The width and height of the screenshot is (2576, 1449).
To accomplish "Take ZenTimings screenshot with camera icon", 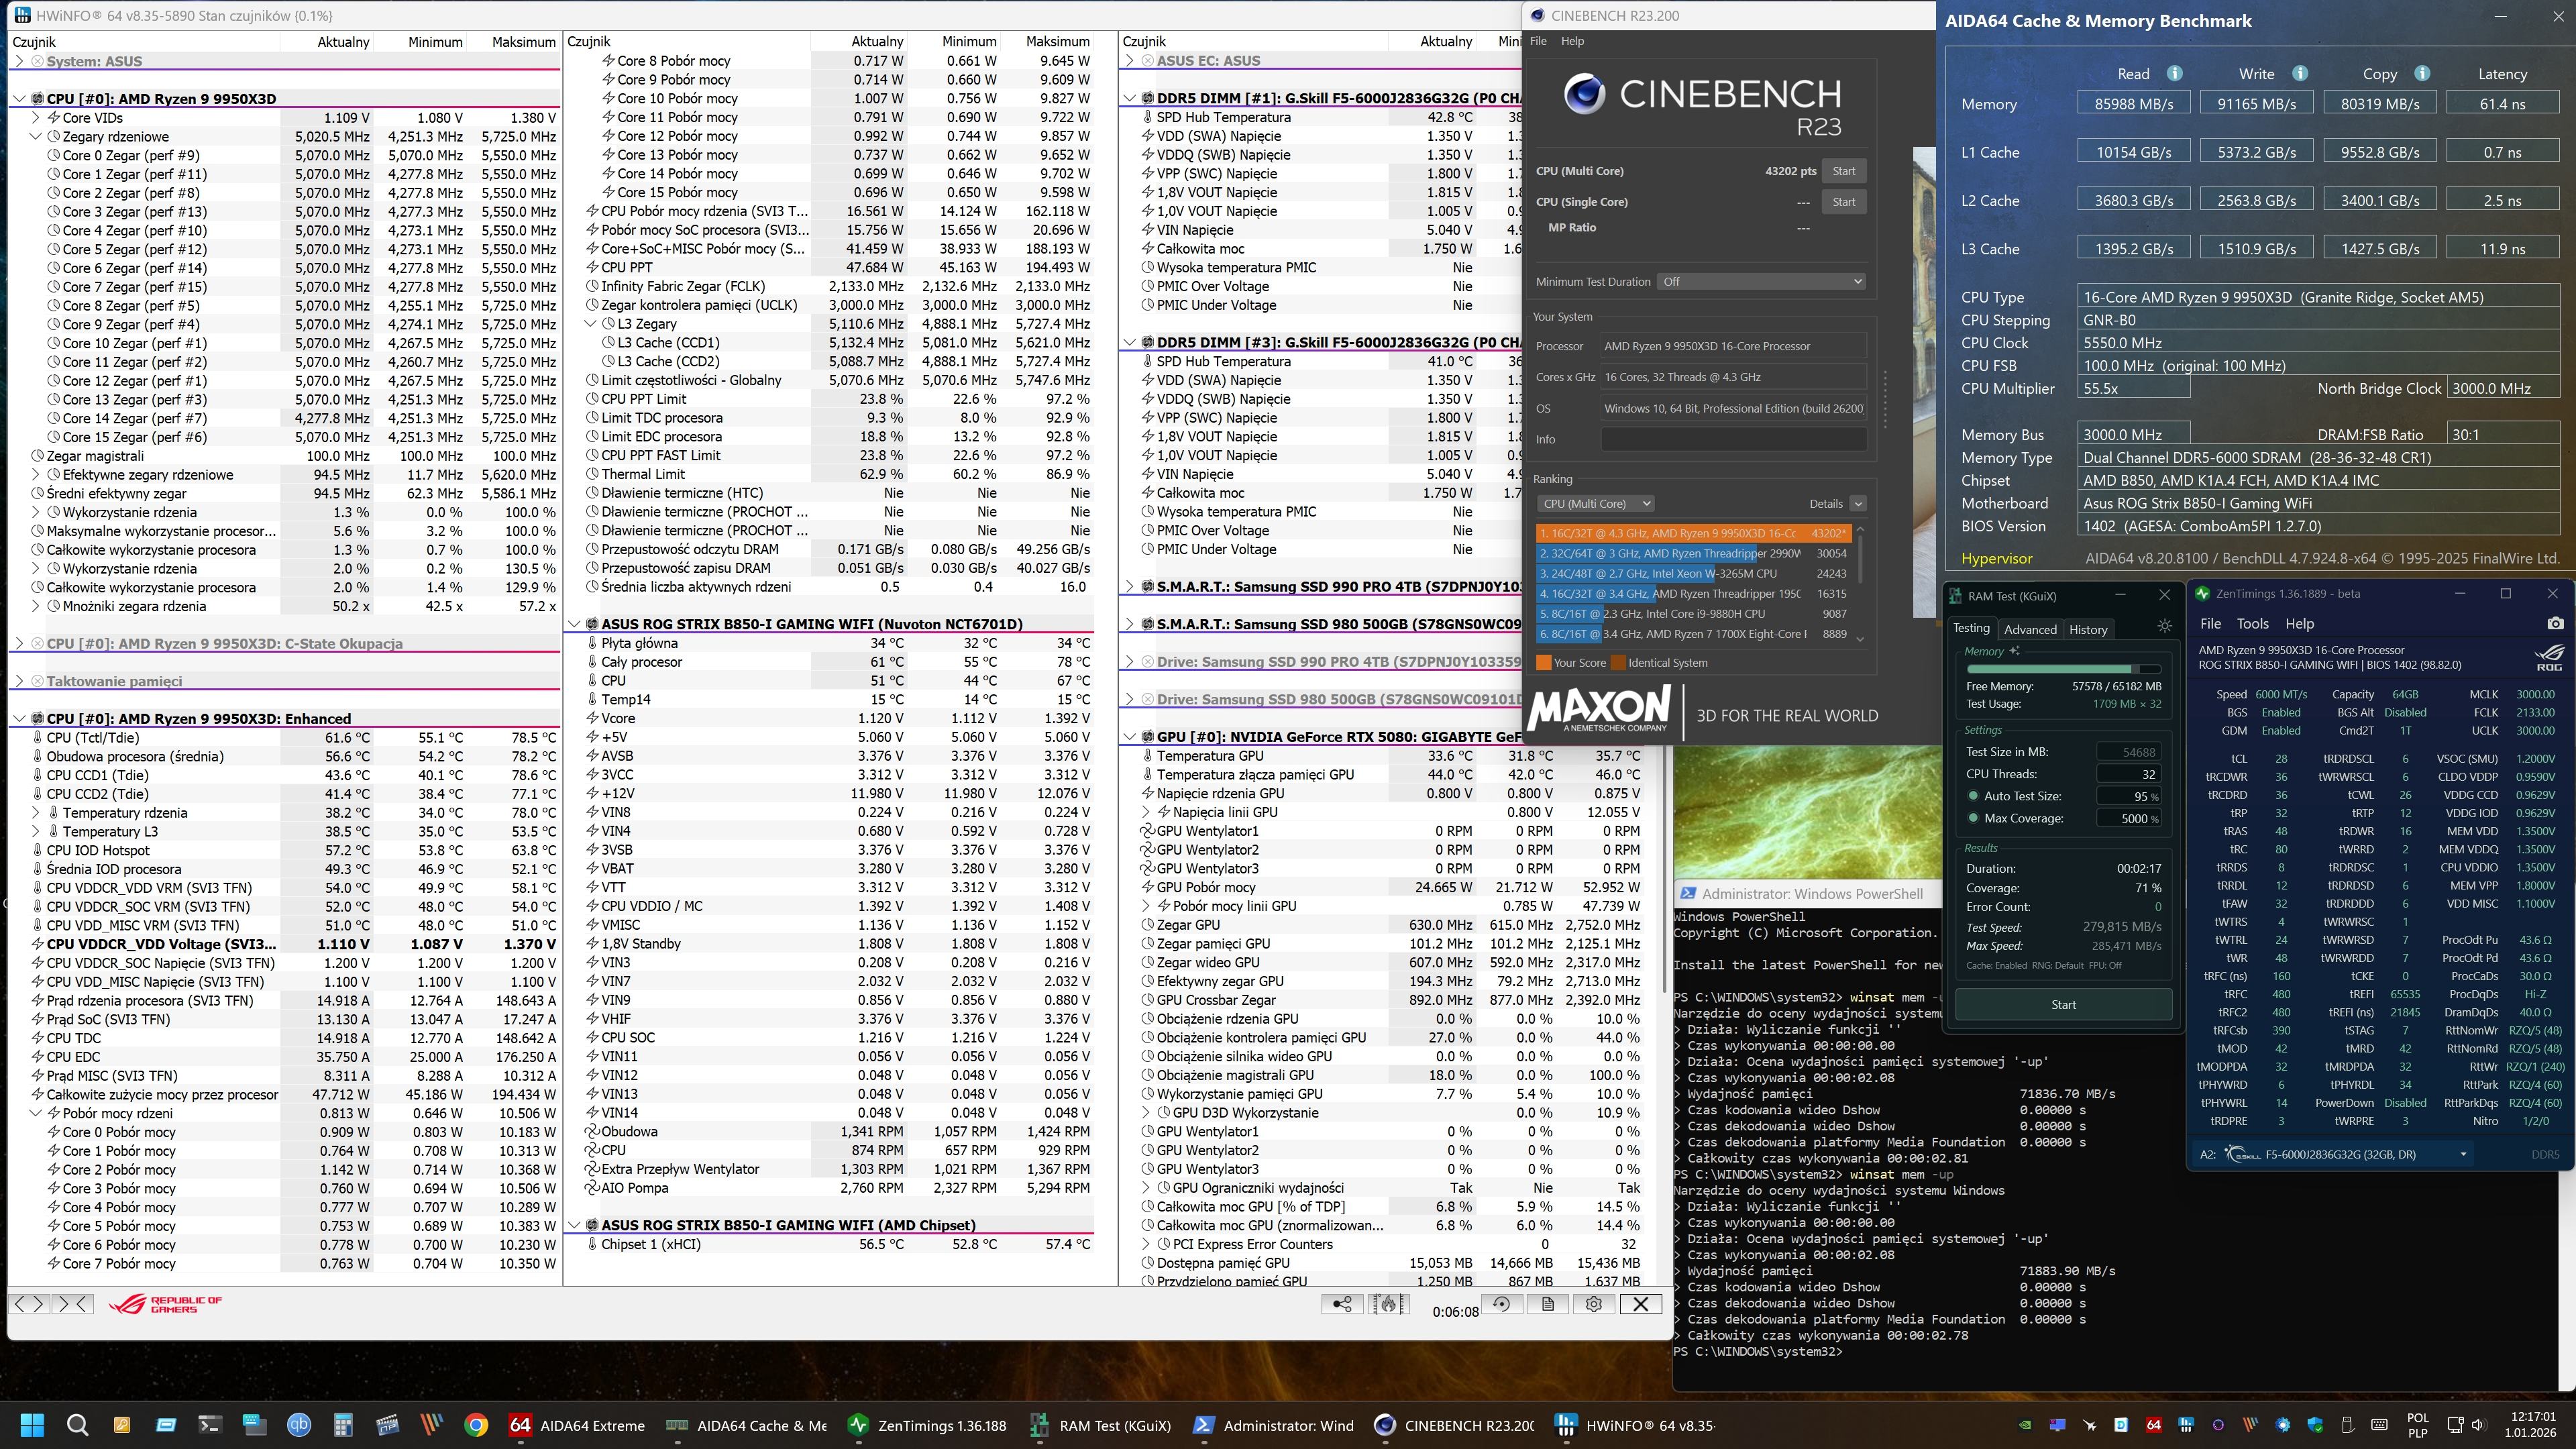I will pos(2555,623).
